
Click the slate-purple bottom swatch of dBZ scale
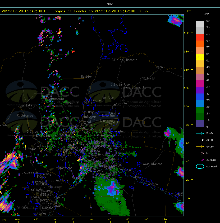(200, 123)
